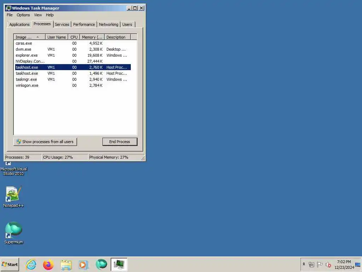The image size is (362, 272).
Task: Select the winlogon.exe process row
Action: point(73,85)
